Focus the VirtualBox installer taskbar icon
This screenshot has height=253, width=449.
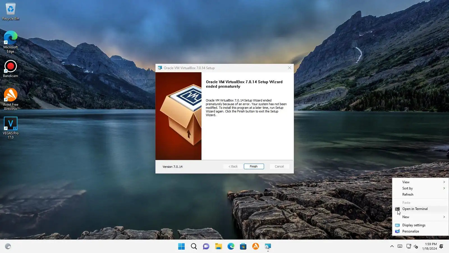(x=268, y=247)
